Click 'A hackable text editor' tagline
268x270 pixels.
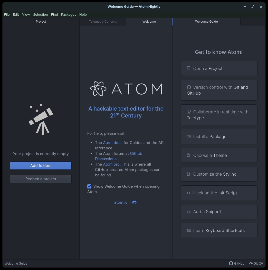coord(126,112)
